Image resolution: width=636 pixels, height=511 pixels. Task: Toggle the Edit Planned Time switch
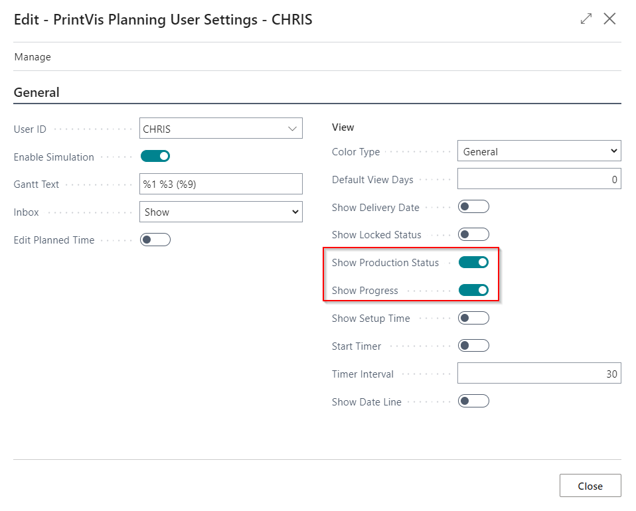[155, 240]
